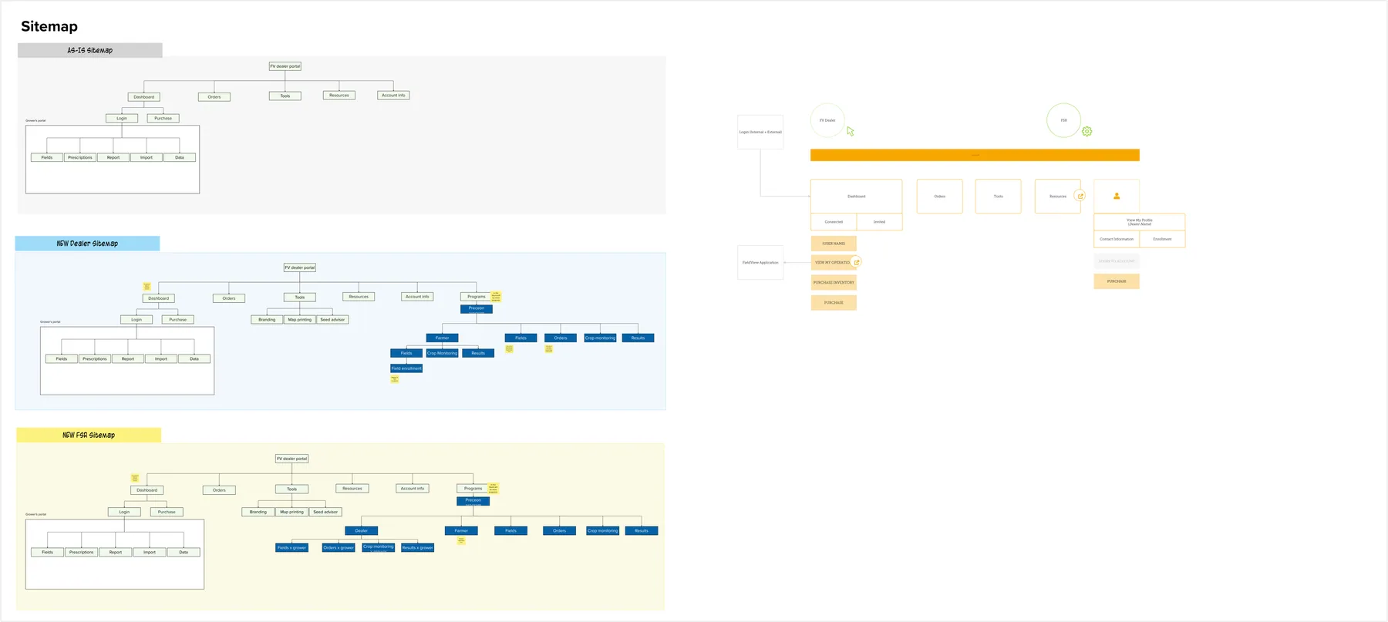Click the green cursor icon near FV Dealer
This screenshot has height=622, width=1388.
851,131
